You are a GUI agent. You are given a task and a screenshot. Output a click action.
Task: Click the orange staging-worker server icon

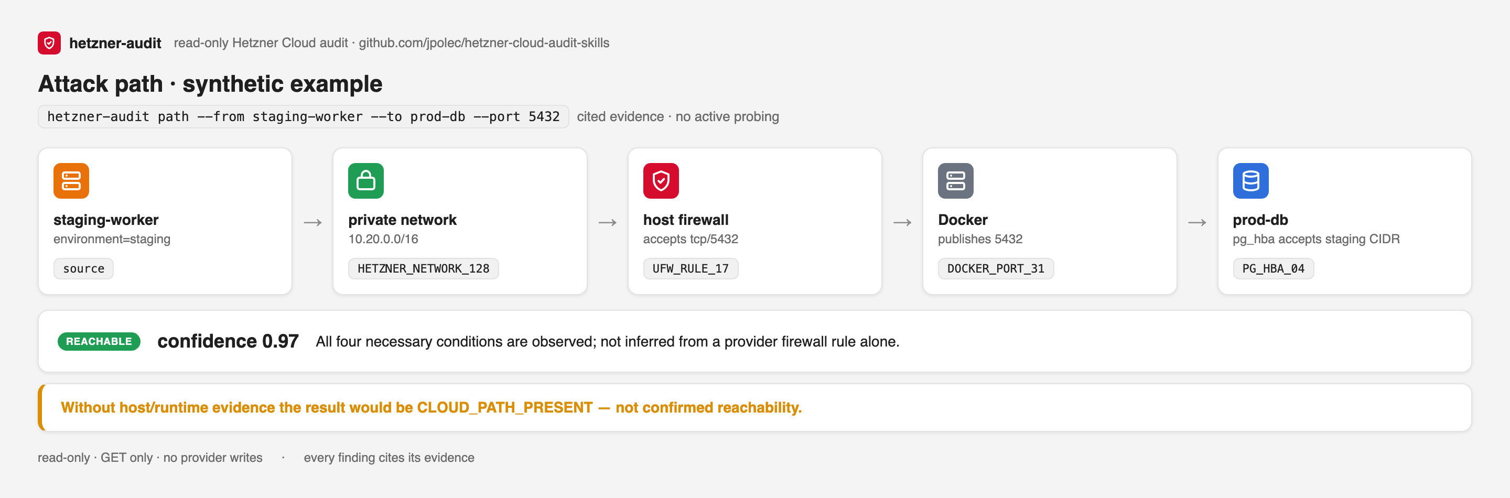(x=71, y=181)
